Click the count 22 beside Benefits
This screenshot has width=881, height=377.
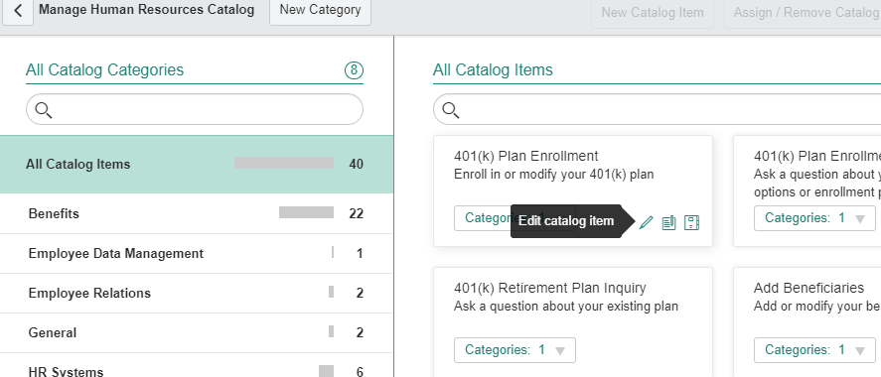tap(357, 213)
